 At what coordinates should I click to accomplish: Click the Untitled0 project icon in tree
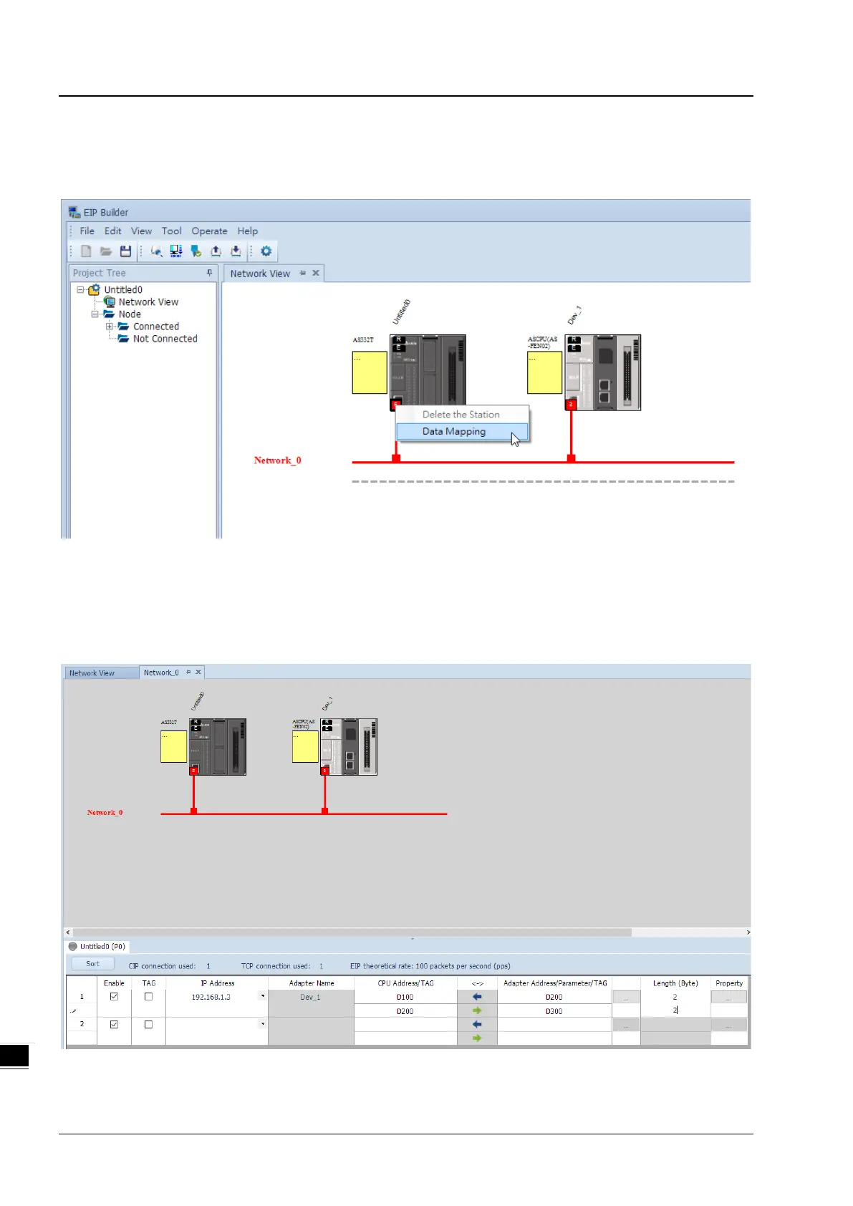tap(94, 290)
